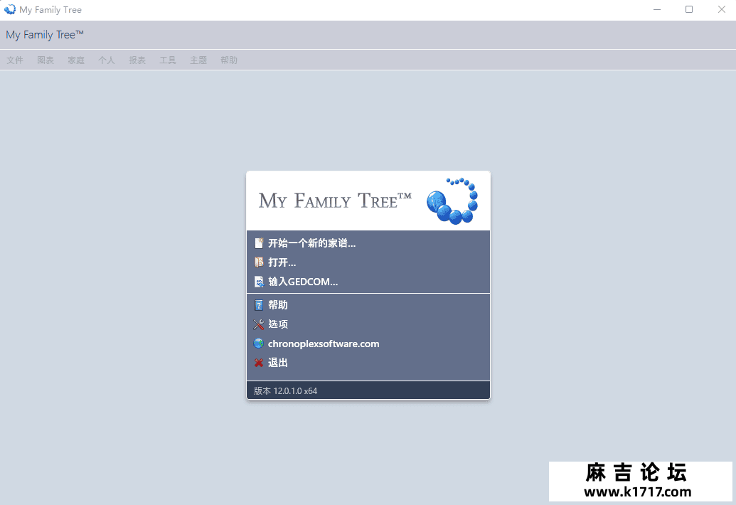Open the 图表 menu

pyautogui.click(x=46, y=60)
